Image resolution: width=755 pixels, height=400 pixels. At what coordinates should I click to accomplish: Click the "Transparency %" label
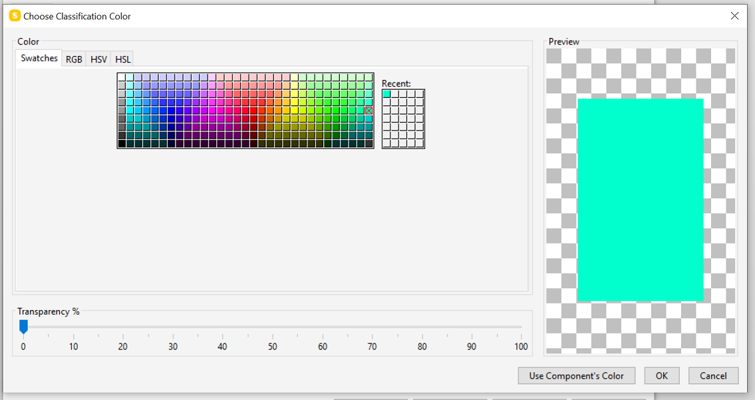click(x=48, y=311)
